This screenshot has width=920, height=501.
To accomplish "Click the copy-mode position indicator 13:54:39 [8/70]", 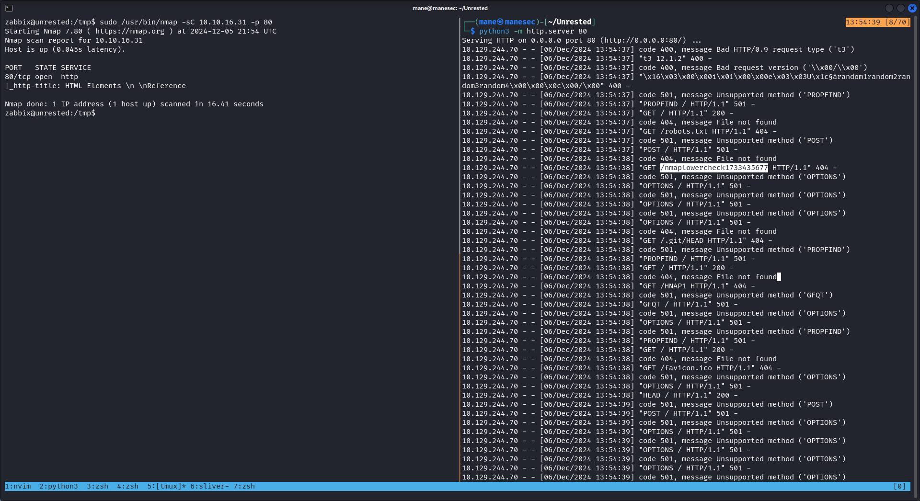I will [878, 22].
